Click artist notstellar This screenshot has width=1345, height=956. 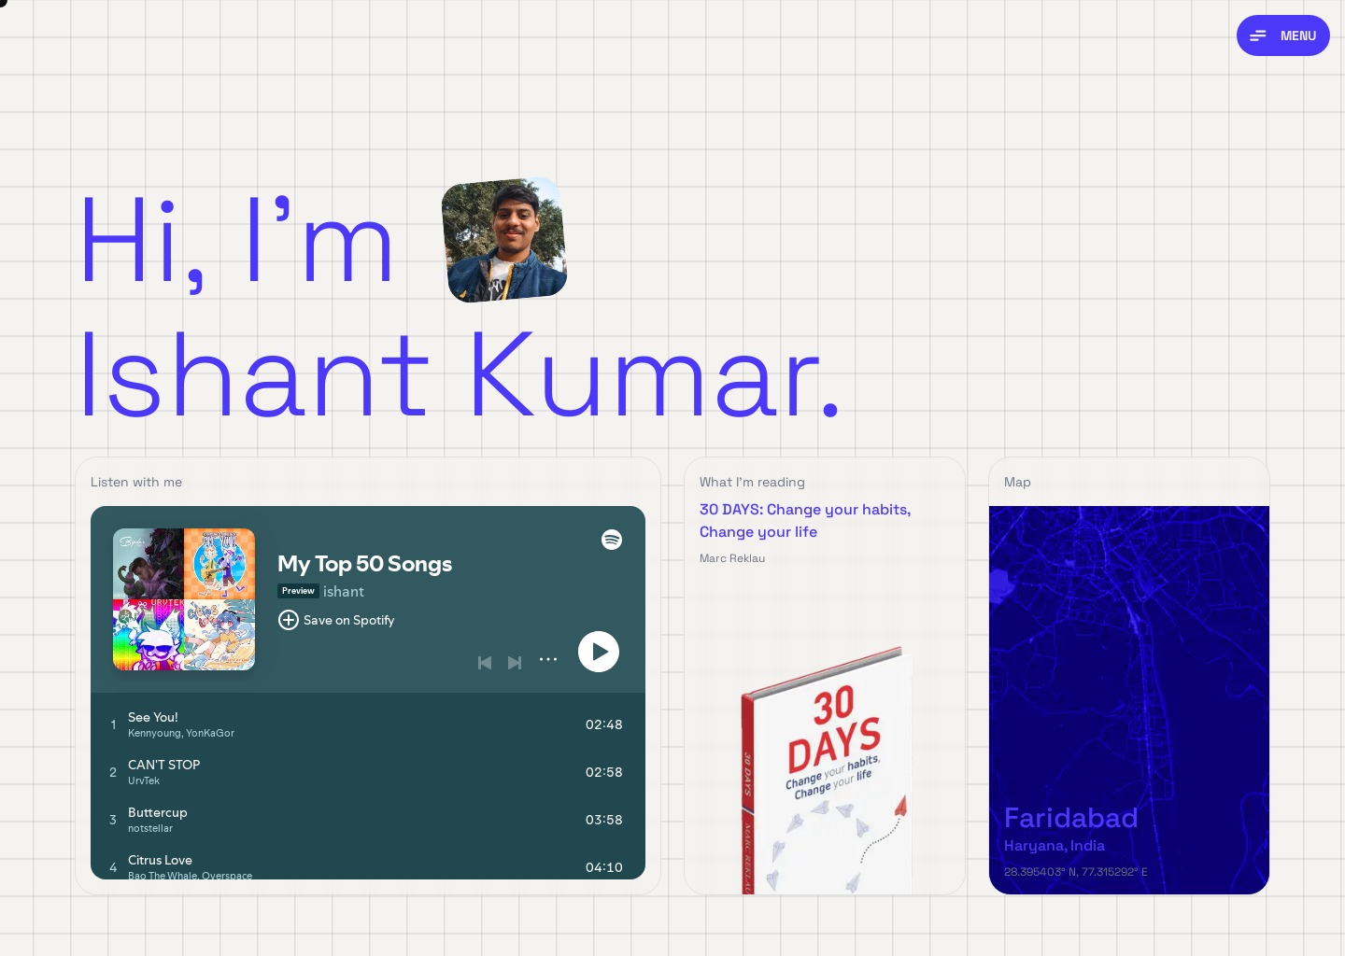(150, 829)
